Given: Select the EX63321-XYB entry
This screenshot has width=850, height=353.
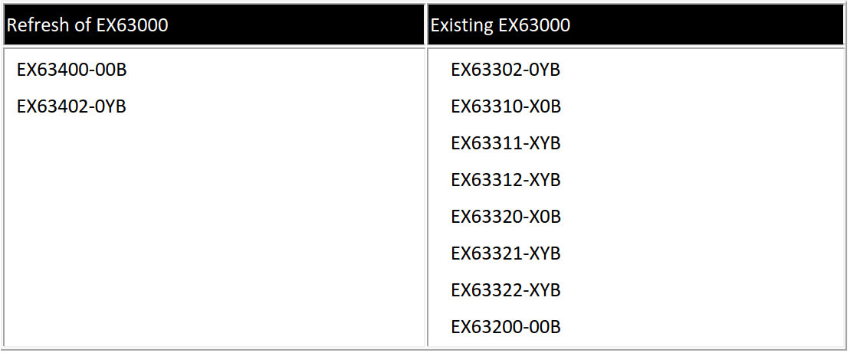Looking at the screenshot, I should pos(506,253).
